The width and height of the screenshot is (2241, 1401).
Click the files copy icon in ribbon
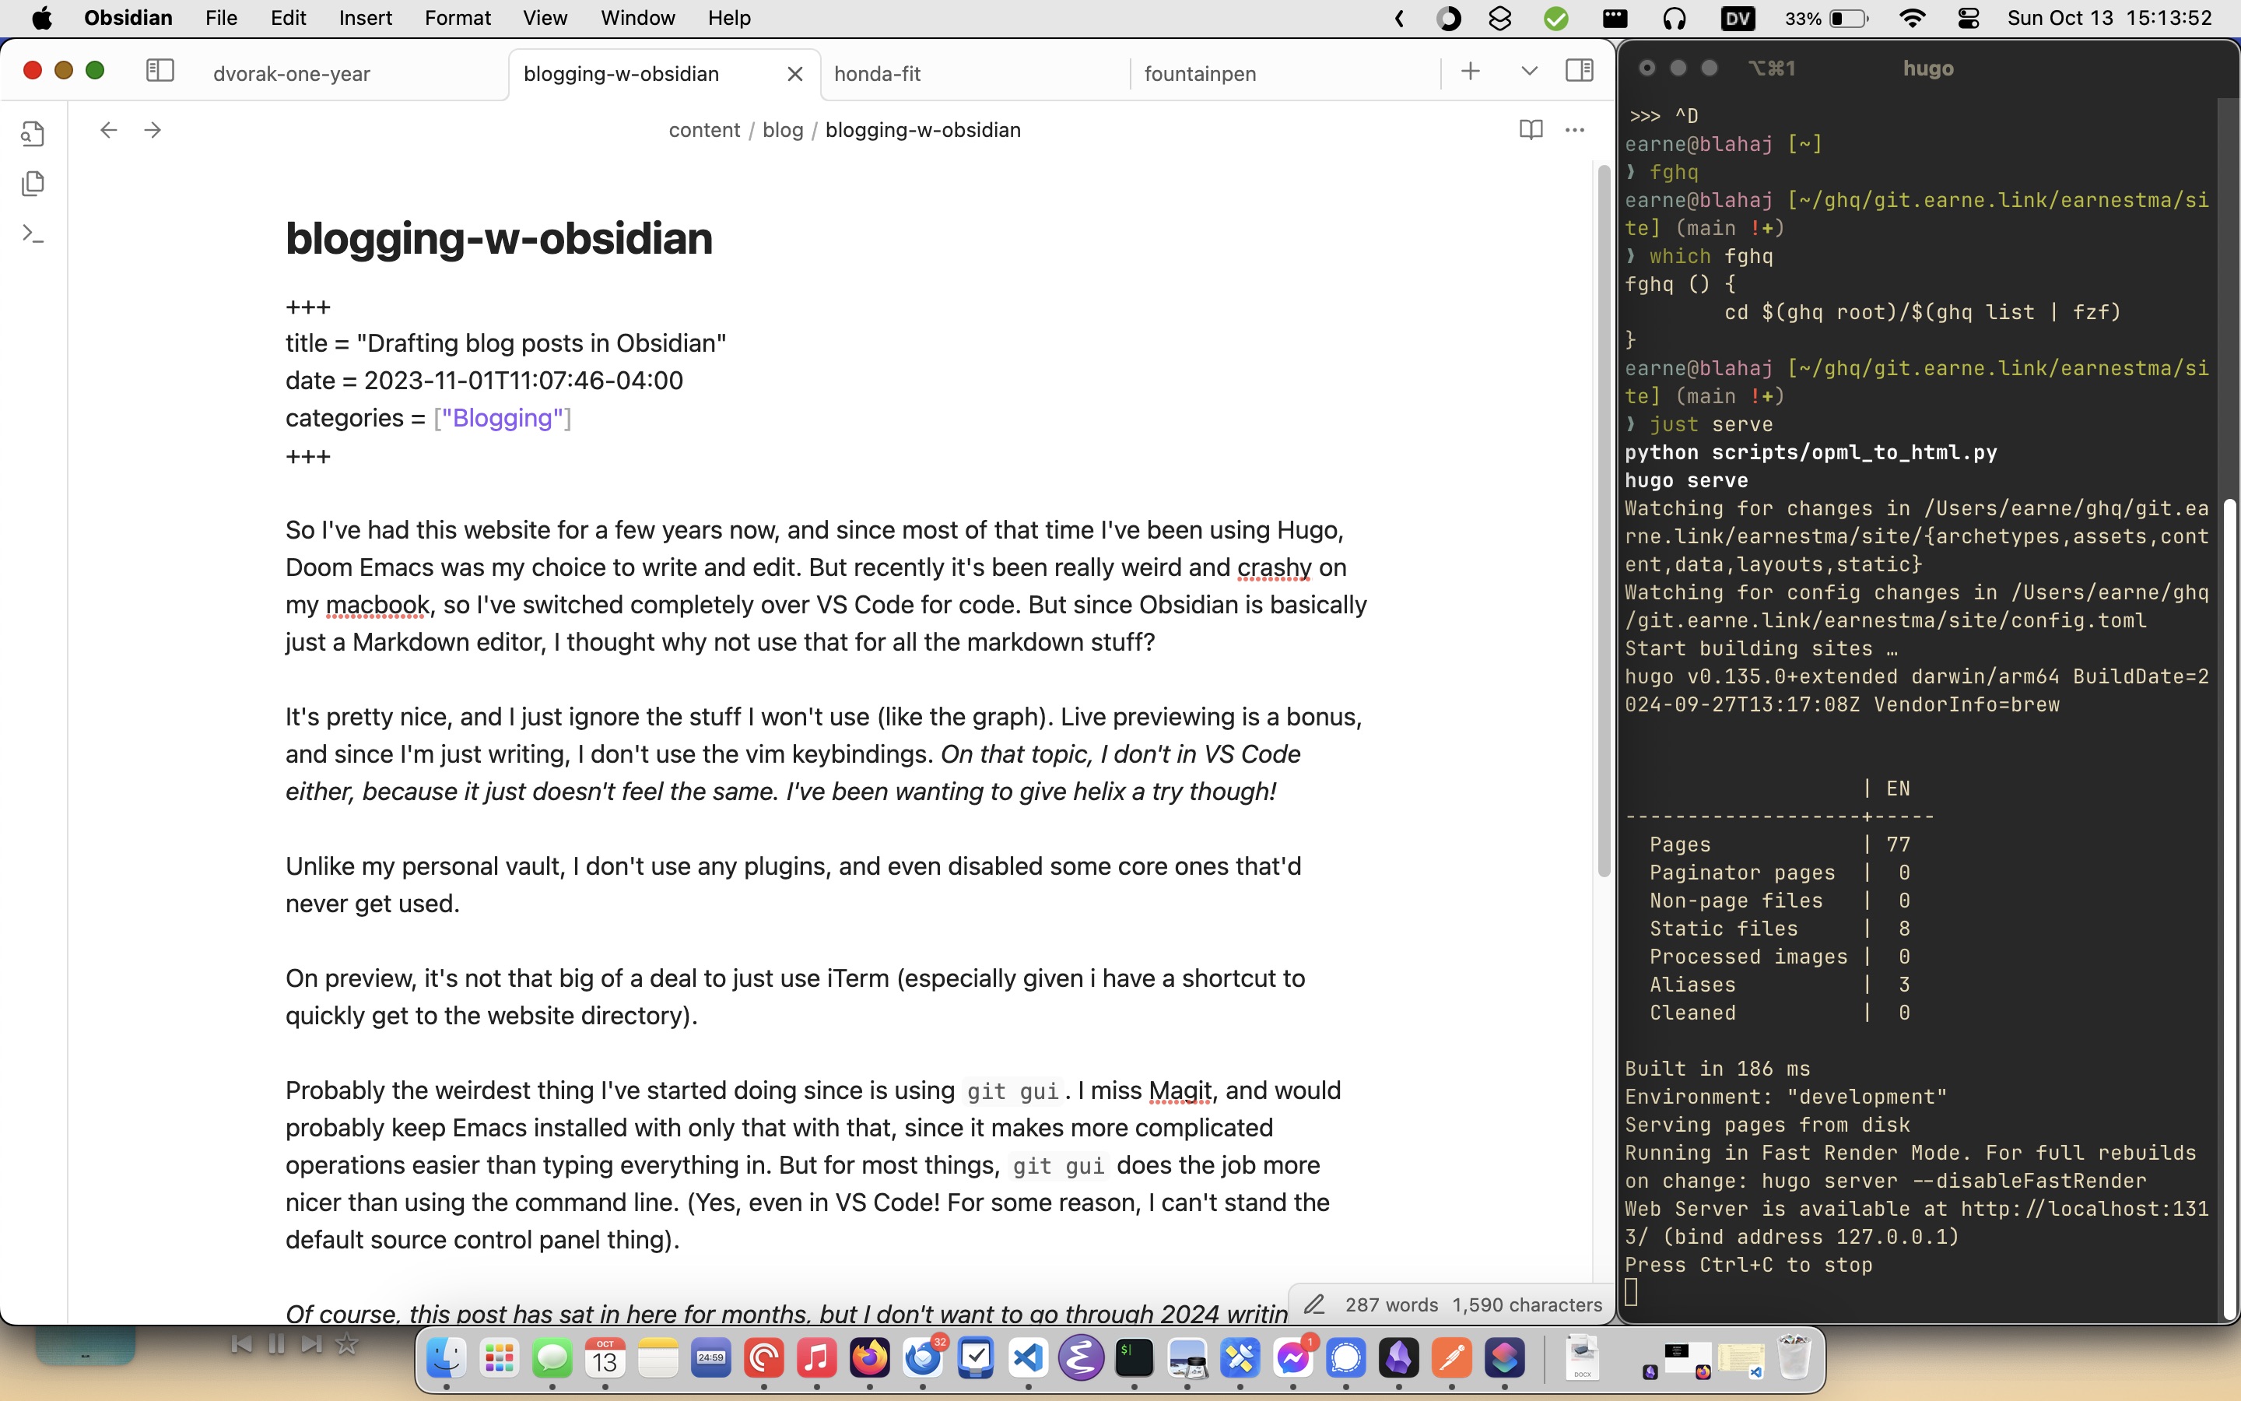[33, 184]
